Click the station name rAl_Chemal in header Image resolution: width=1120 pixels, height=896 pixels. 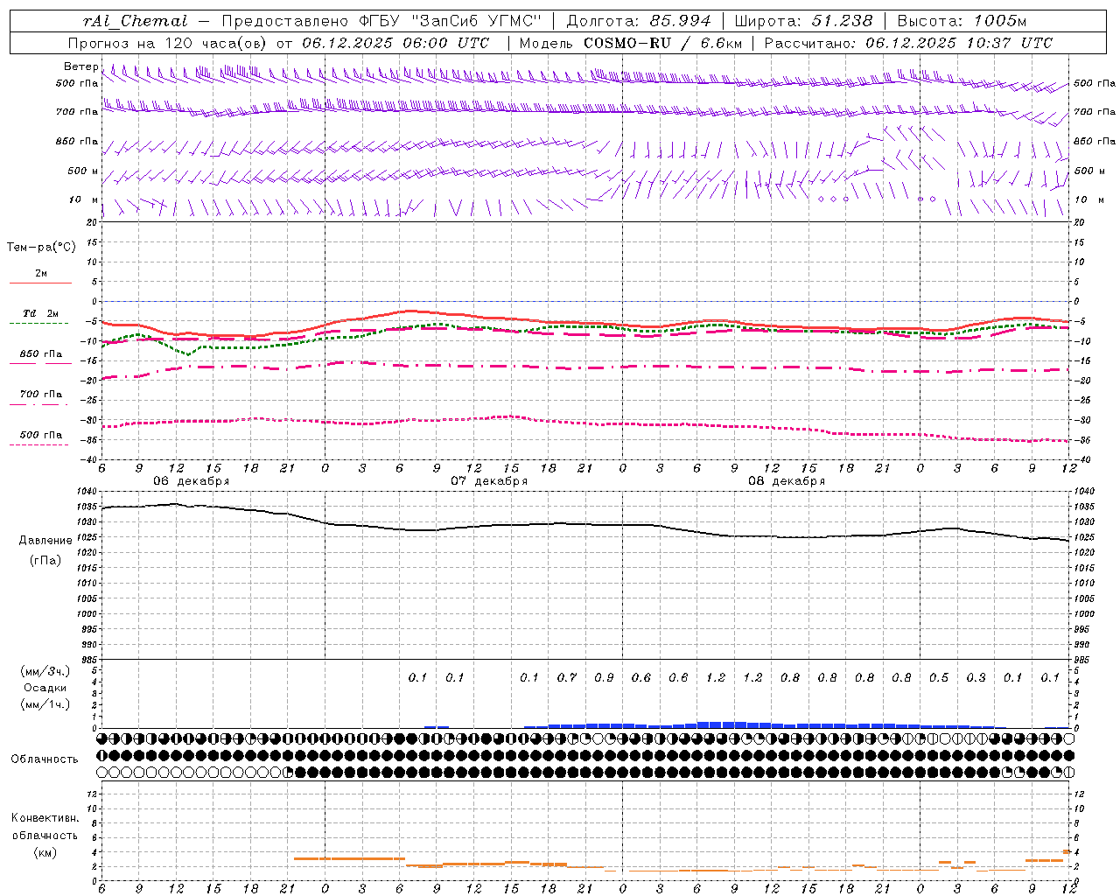(x=136, y=21)
